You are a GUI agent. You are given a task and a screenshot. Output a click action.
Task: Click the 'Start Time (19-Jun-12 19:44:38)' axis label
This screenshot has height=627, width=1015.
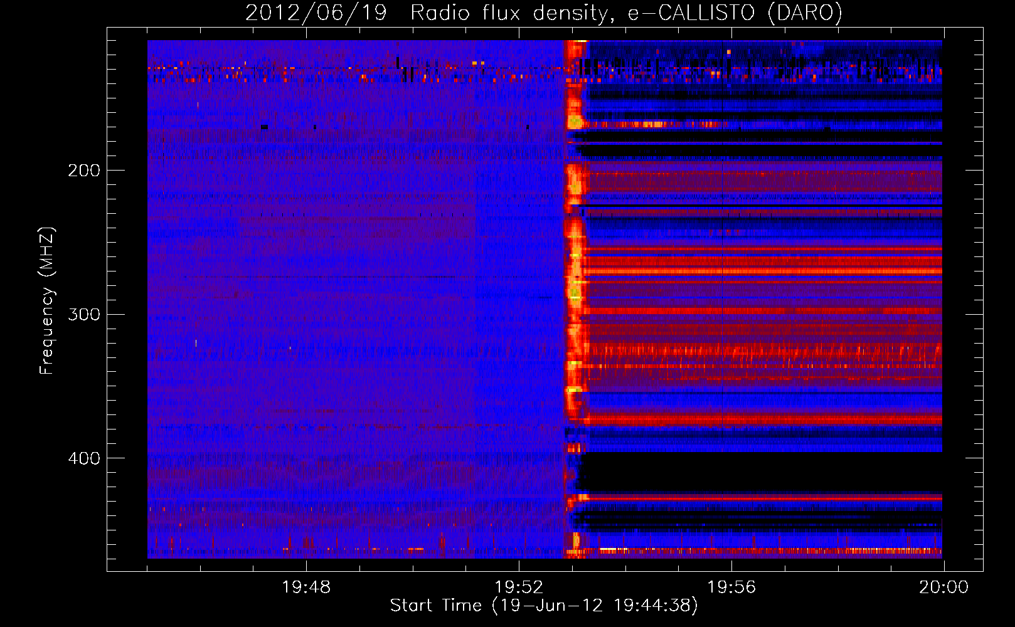[x=544, y=606]
